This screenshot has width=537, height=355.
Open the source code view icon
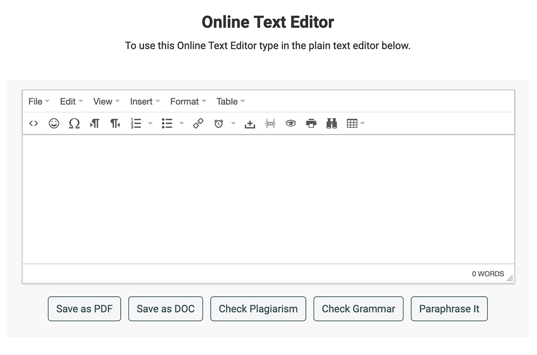[x=34, y=124]
